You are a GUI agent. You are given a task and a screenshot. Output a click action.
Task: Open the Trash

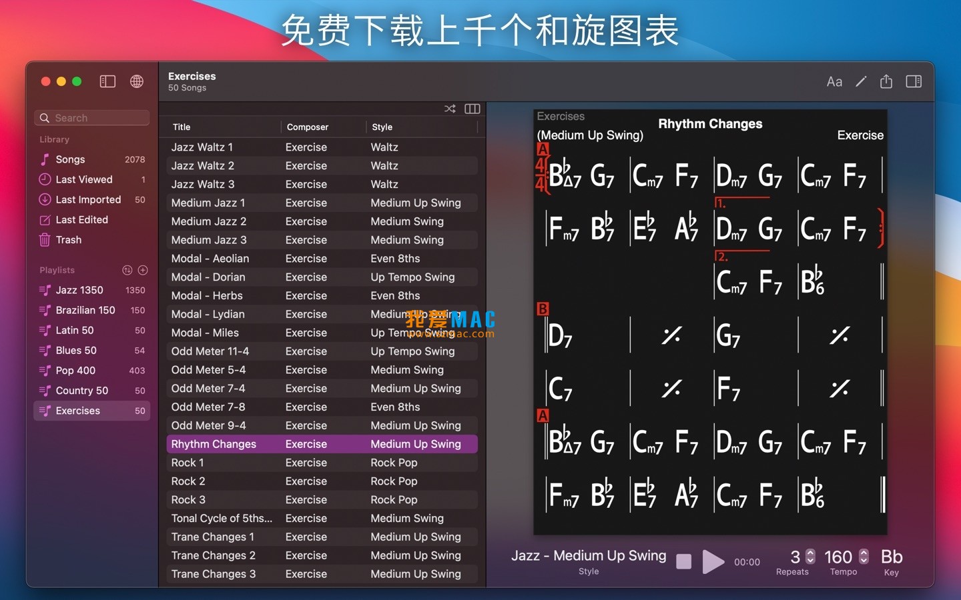click(x=68, y=240)
